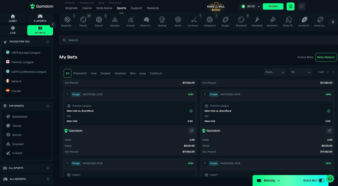Select the Boxing icon in sports carousel

(162, 22)
